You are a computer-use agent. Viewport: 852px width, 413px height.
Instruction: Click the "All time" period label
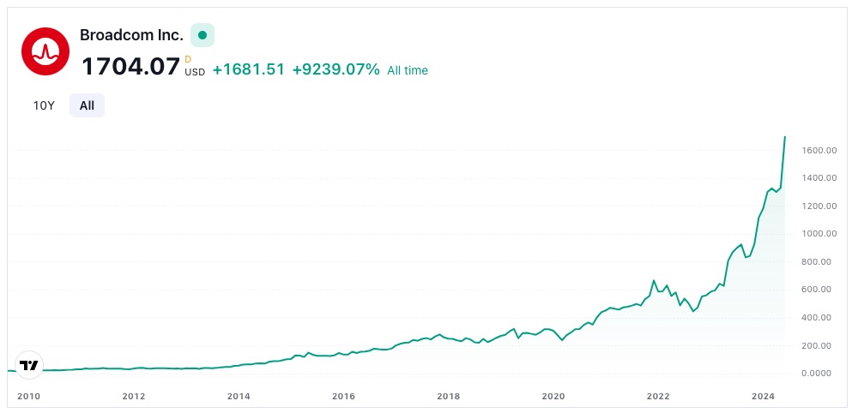point(408,70)
